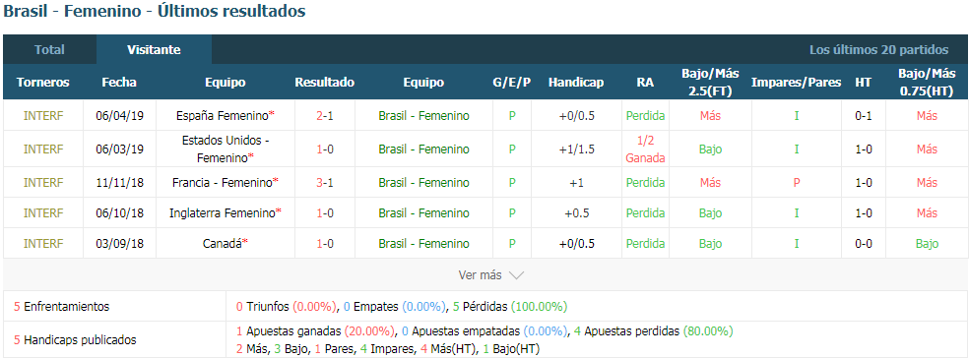Click Los últimos 20 partidos label

click(x=878, y=50)
